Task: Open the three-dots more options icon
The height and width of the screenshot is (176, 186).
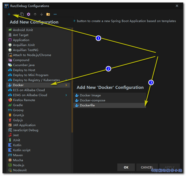Action: (x=55, y=14)
